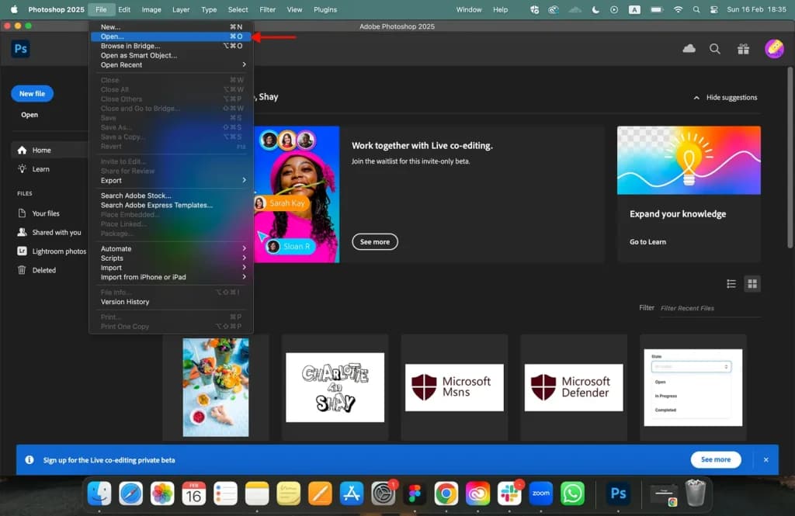Click the New file button

(x=32, y=94)
